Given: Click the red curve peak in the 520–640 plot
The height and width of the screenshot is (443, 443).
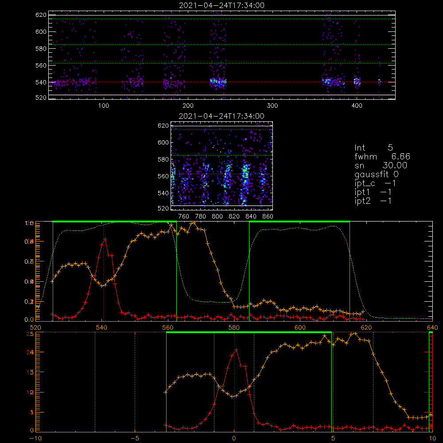Looking at the screenshot, I should click(105, 239).
